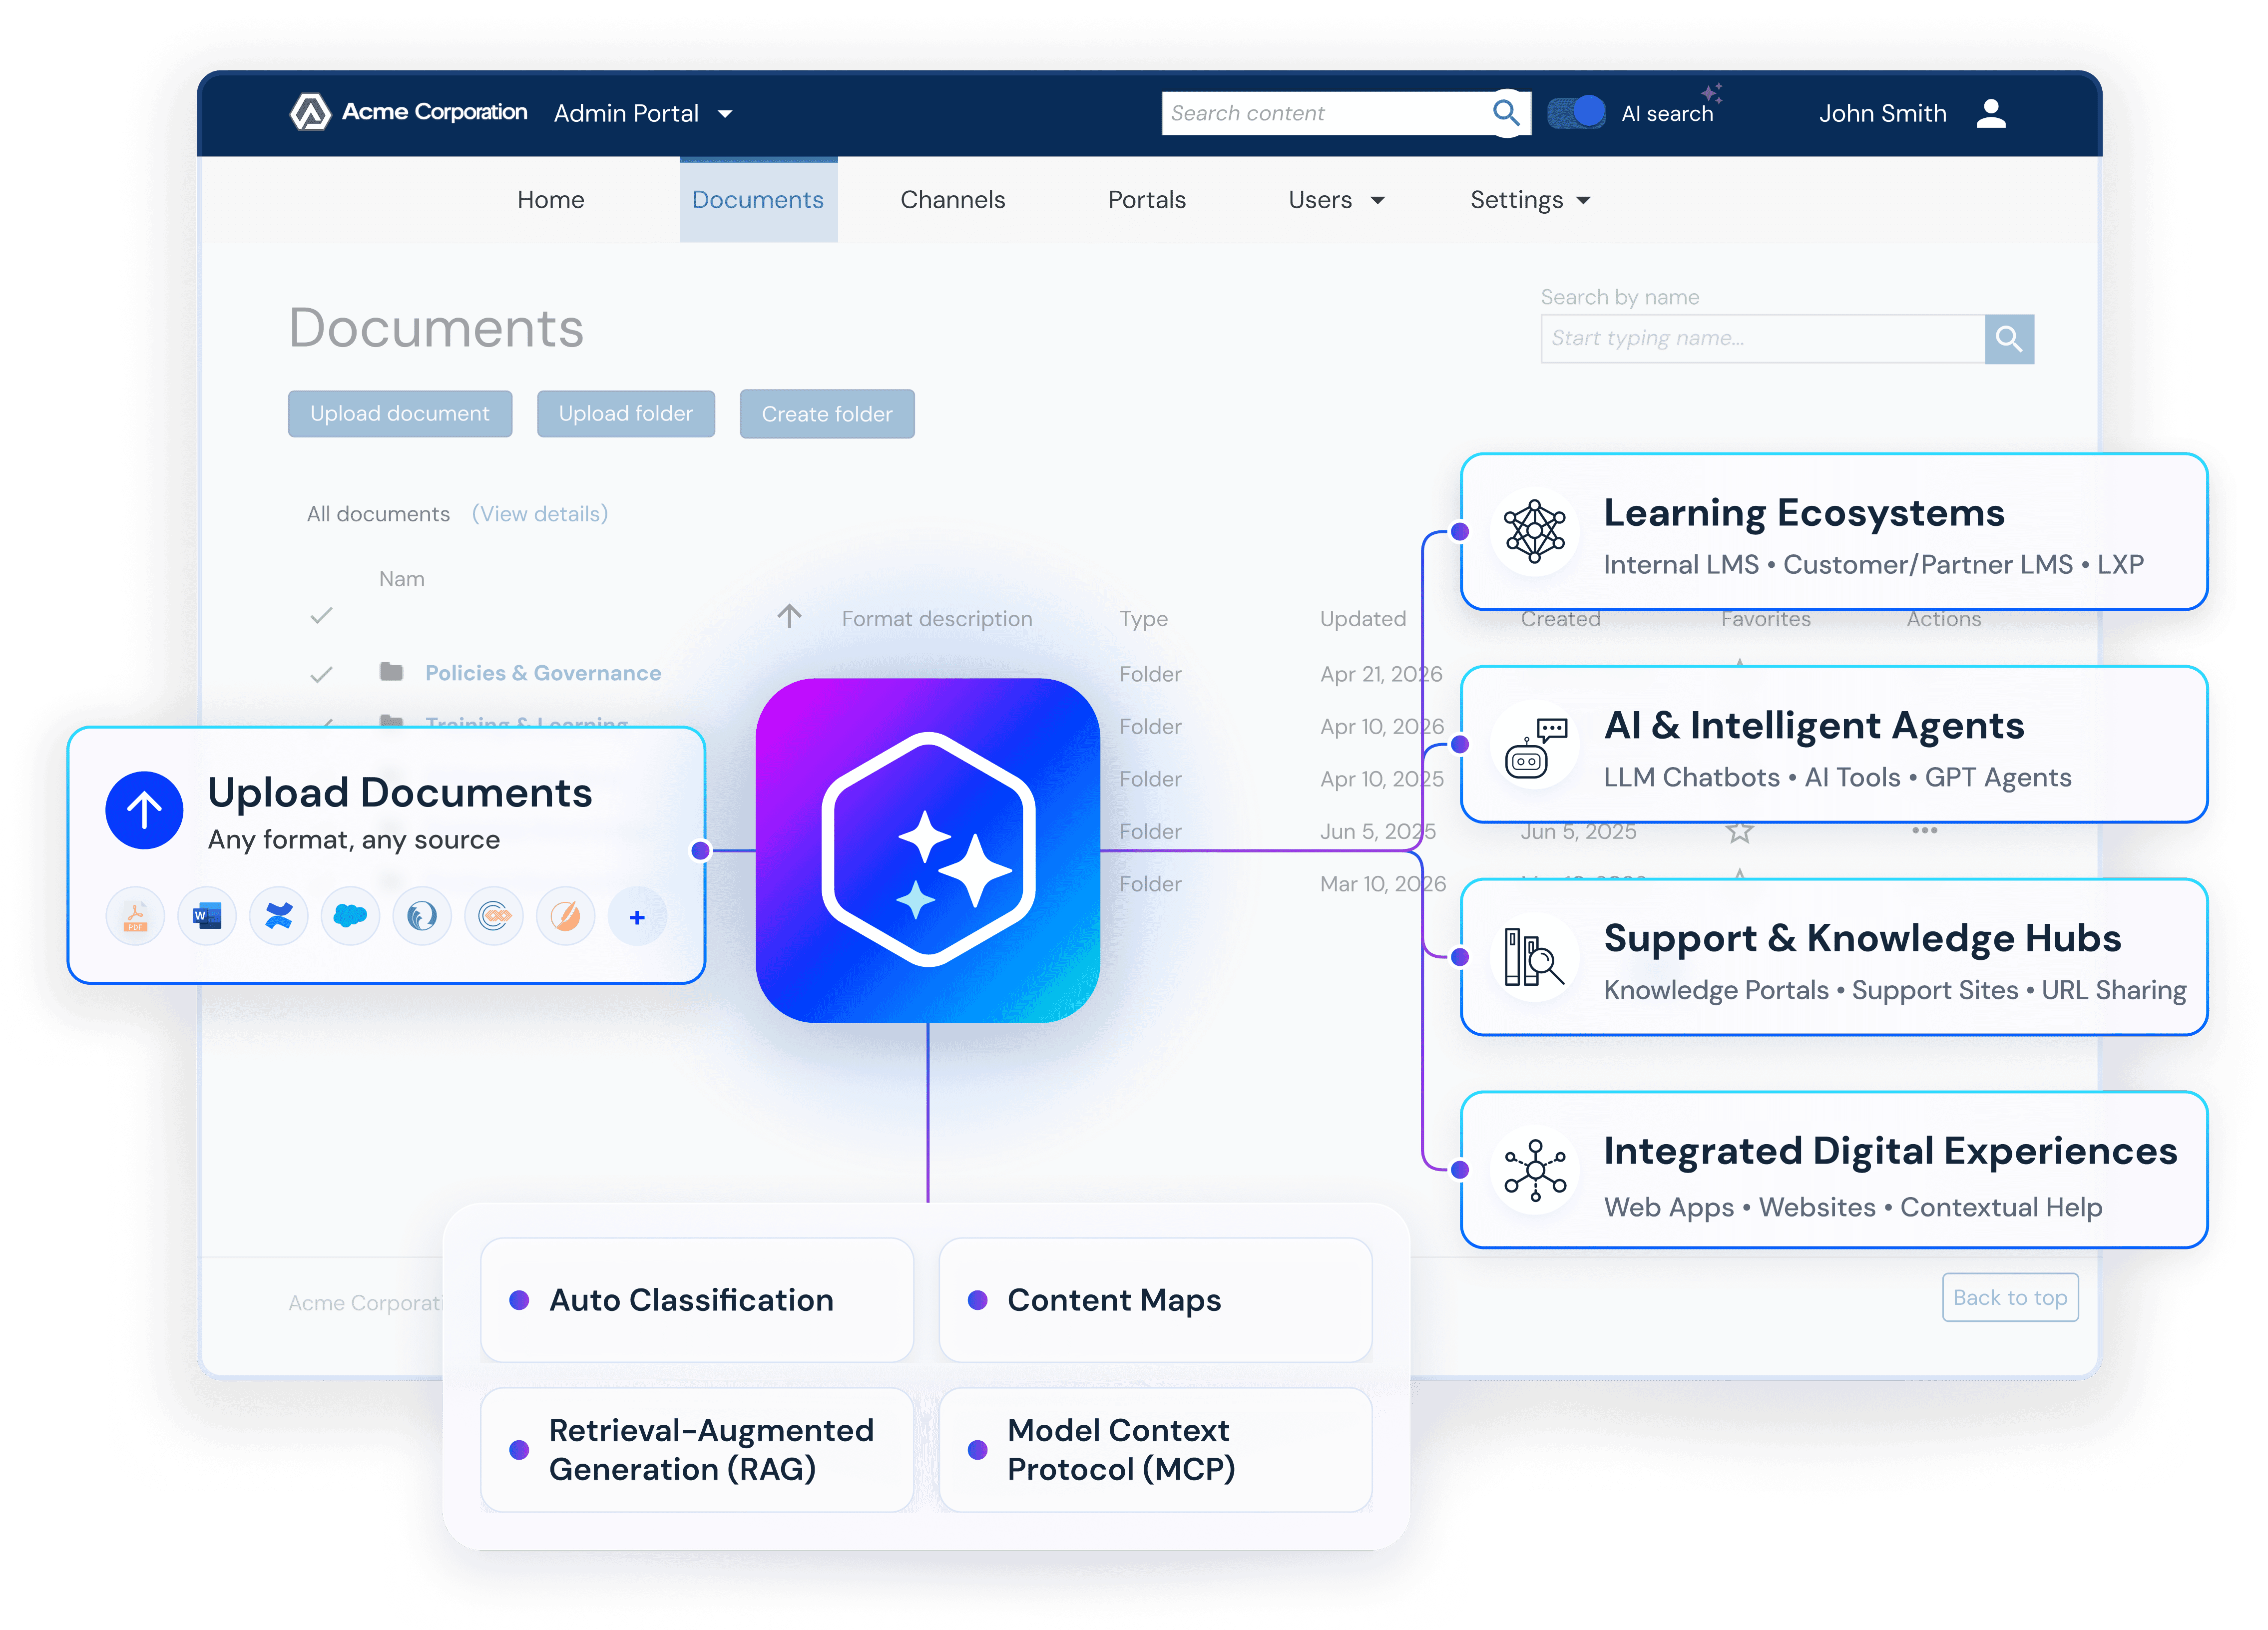The height and width of the screenshot is (1630, 2268).
Task: Open the Portals tab
Action: pos(1146,200)
